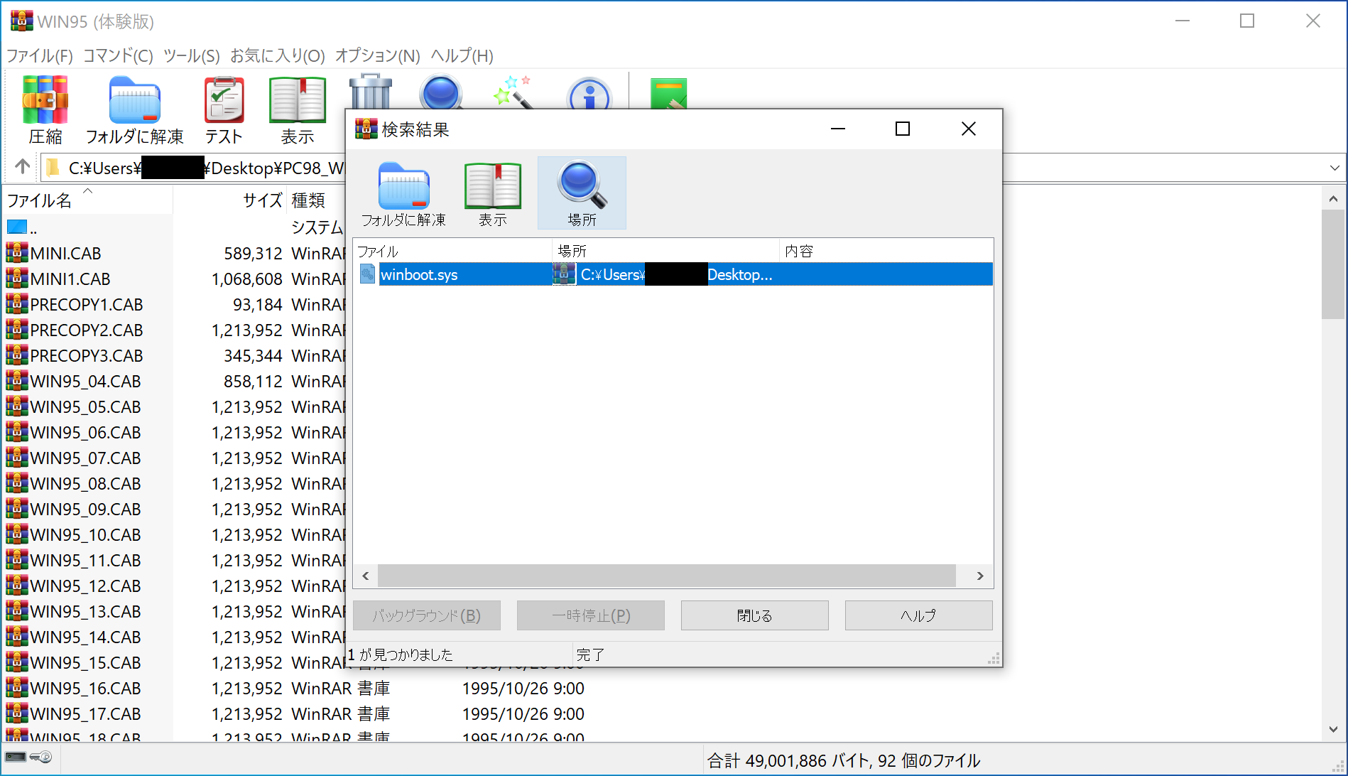Click the main file list scrollbar down arrow
Screen dimensions: 1348x776
click(1333, 729)
